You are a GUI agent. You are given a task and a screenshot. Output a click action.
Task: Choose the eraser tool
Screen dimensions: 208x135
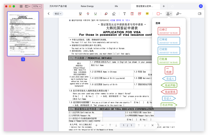pos(114,14)
